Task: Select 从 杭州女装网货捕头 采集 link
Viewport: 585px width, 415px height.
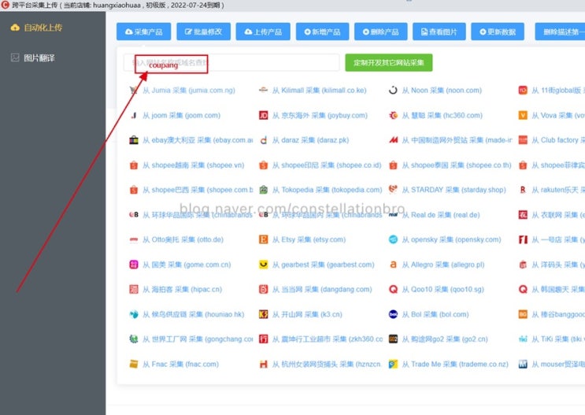Action: 327,365
